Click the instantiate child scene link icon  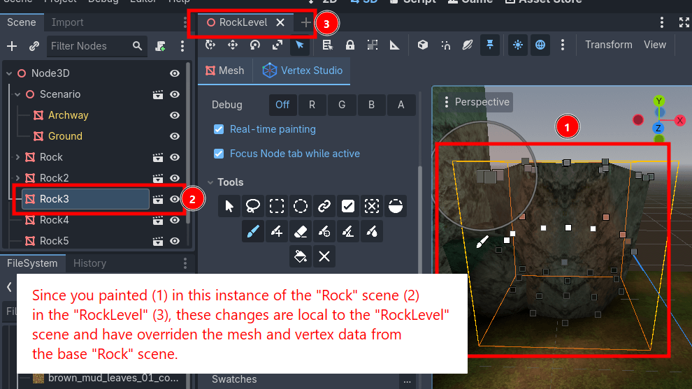(34, 46)
